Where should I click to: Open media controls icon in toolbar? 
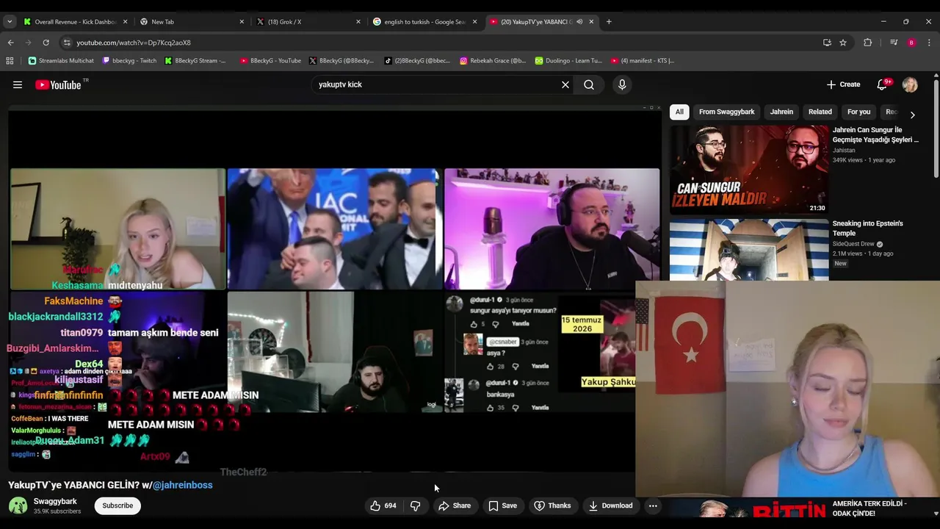point(894,43)
